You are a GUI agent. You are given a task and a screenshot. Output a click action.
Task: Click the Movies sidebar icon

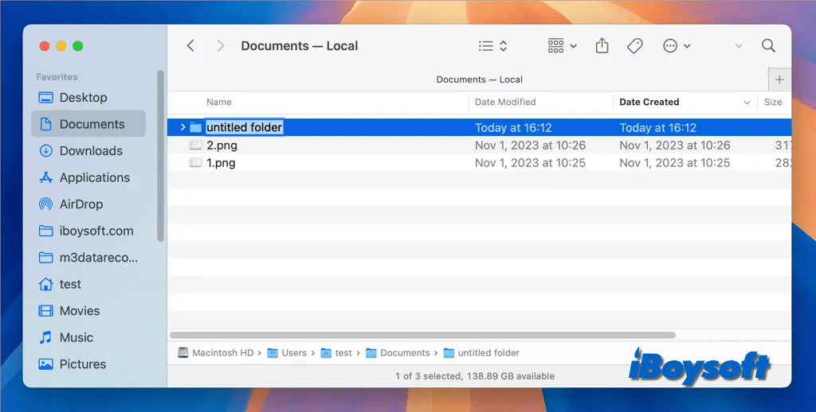tap(45, 311)
